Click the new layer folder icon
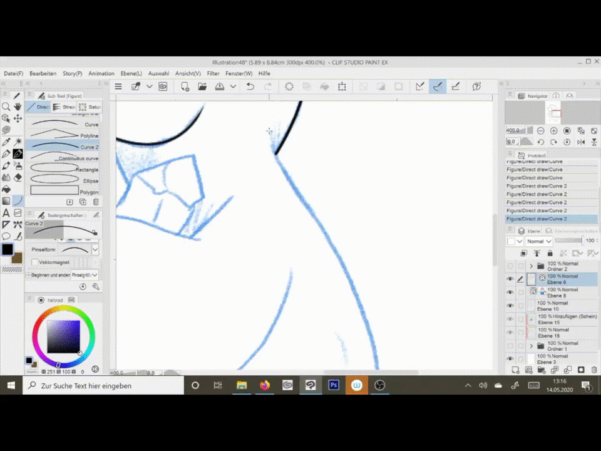 (x=541, y=370)
